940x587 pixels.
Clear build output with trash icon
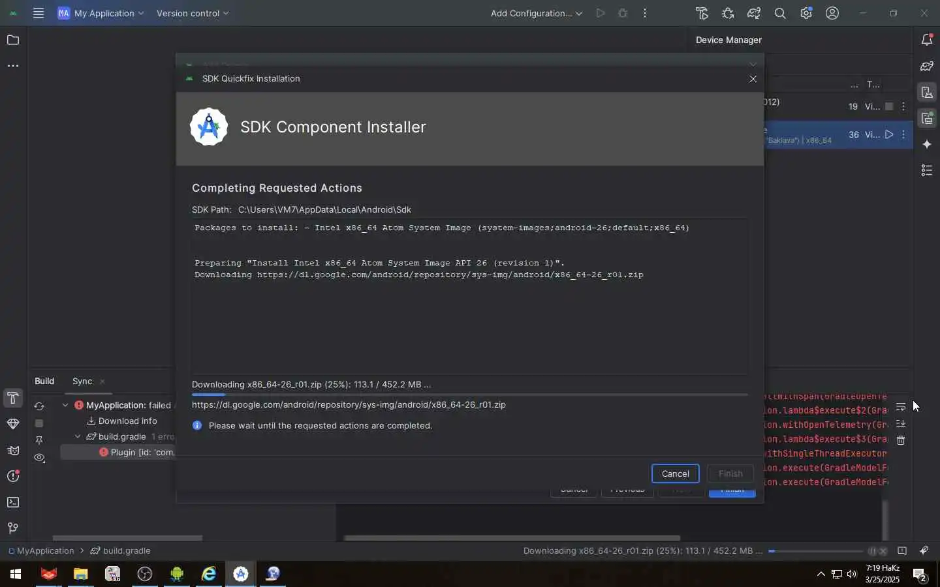click(901, 440)
